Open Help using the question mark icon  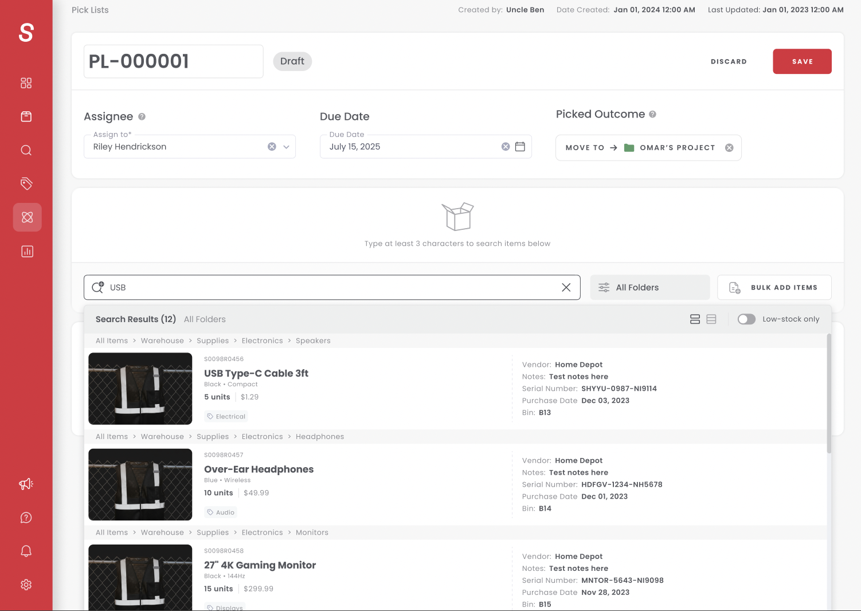[x=26, y=518]
